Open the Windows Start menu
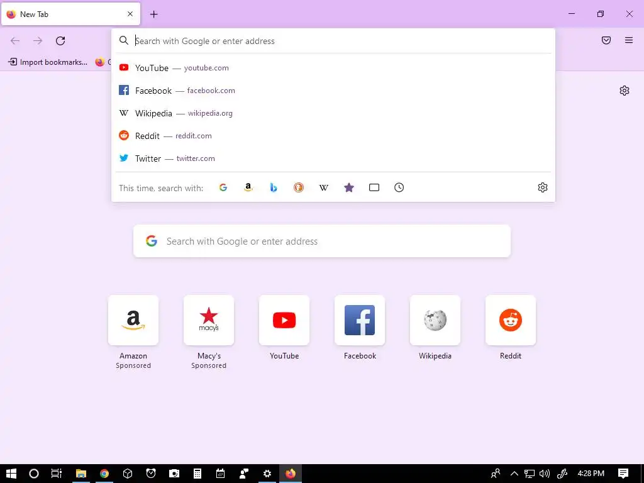Image resolution: width=644 pixels, height=483 pixels. point(11,474)
